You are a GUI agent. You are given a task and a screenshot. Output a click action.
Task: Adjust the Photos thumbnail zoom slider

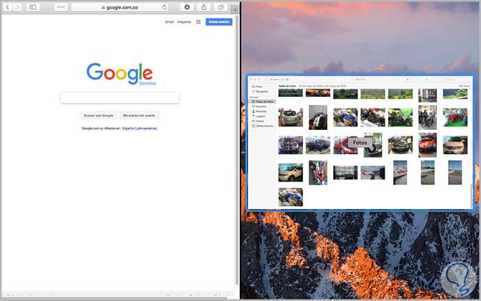(x=280, y=80)
